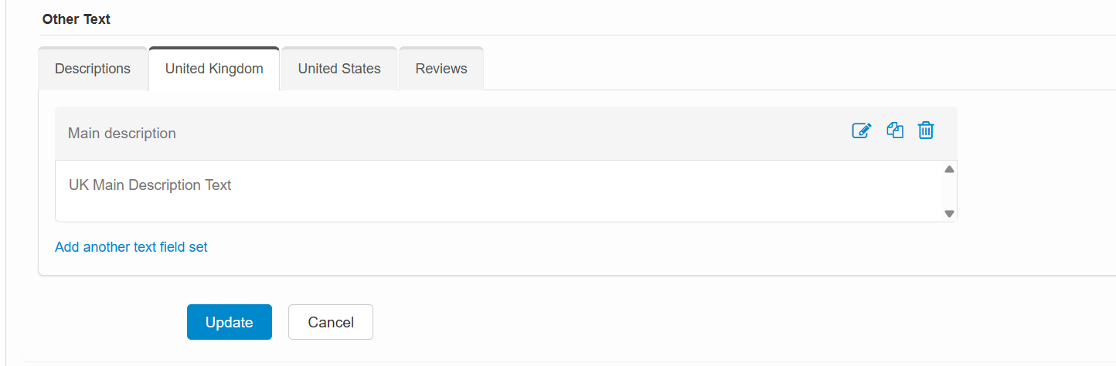The width and height of the screenshot is (1116, 366).
Task: Click the 'Add another text field set' link
Action: point(131,247)
